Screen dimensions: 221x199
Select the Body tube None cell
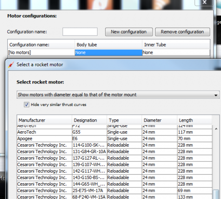pyautogui.click(x=108, y=52)
